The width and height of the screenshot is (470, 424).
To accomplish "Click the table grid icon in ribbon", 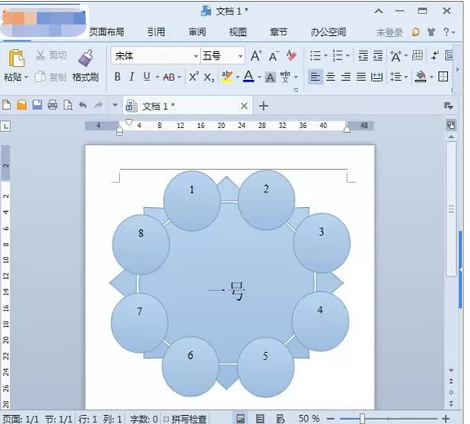I will coord(417,55).
